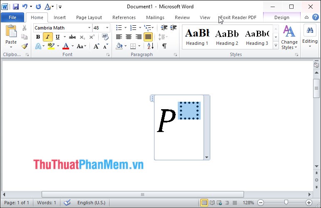Expand the Numbering list dropdown arrow
Screen dimensions: 321x208
[x=140, y=27]
